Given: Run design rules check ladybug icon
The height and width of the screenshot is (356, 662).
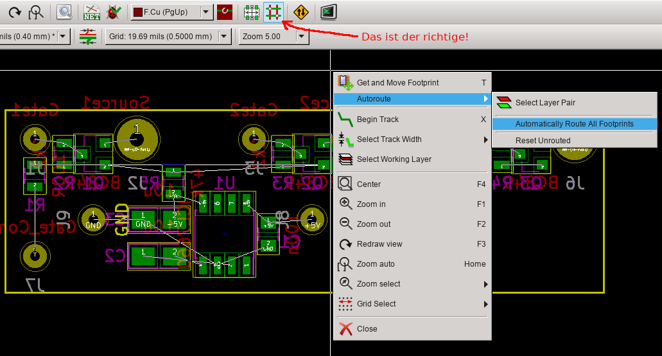Looking at the screenshot, I should coord(113,12).
